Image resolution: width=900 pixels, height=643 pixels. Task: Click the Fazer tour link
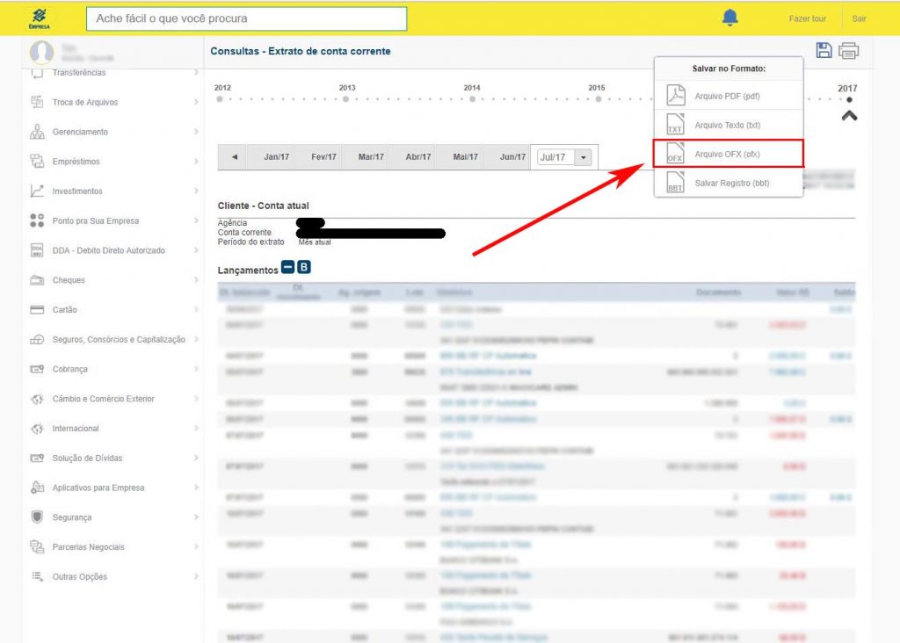[x=807, y=18]
